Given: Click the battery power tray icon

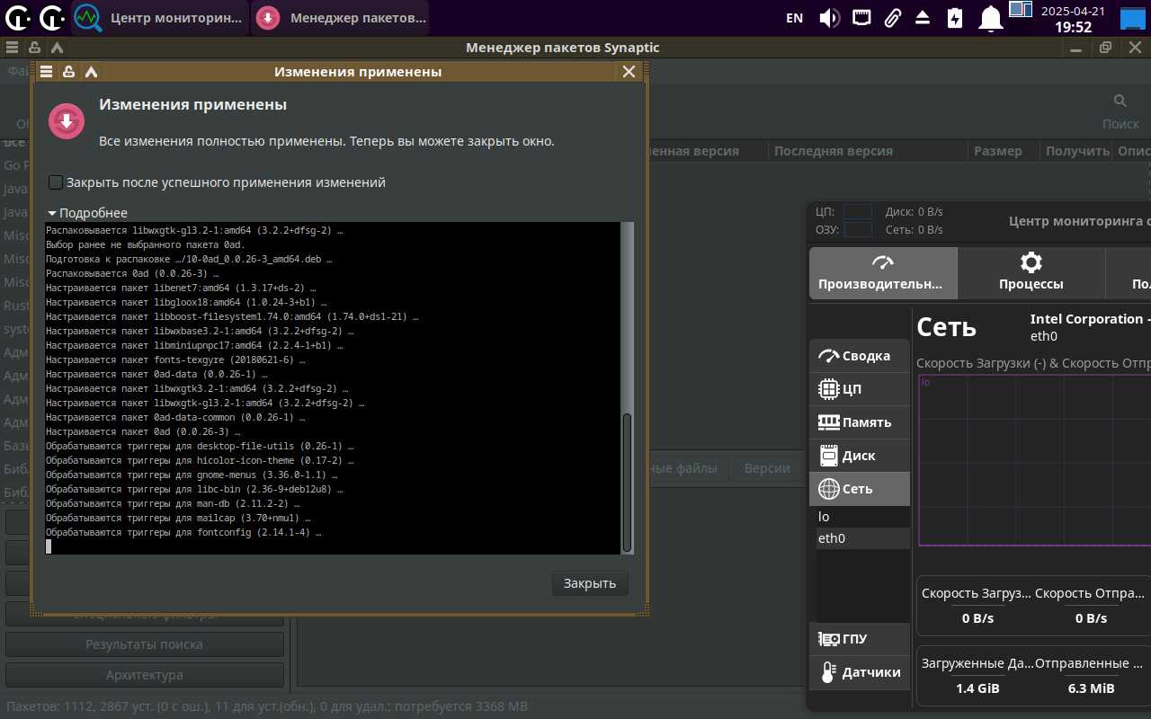Looking at the screenshot, I should point(954,18).
